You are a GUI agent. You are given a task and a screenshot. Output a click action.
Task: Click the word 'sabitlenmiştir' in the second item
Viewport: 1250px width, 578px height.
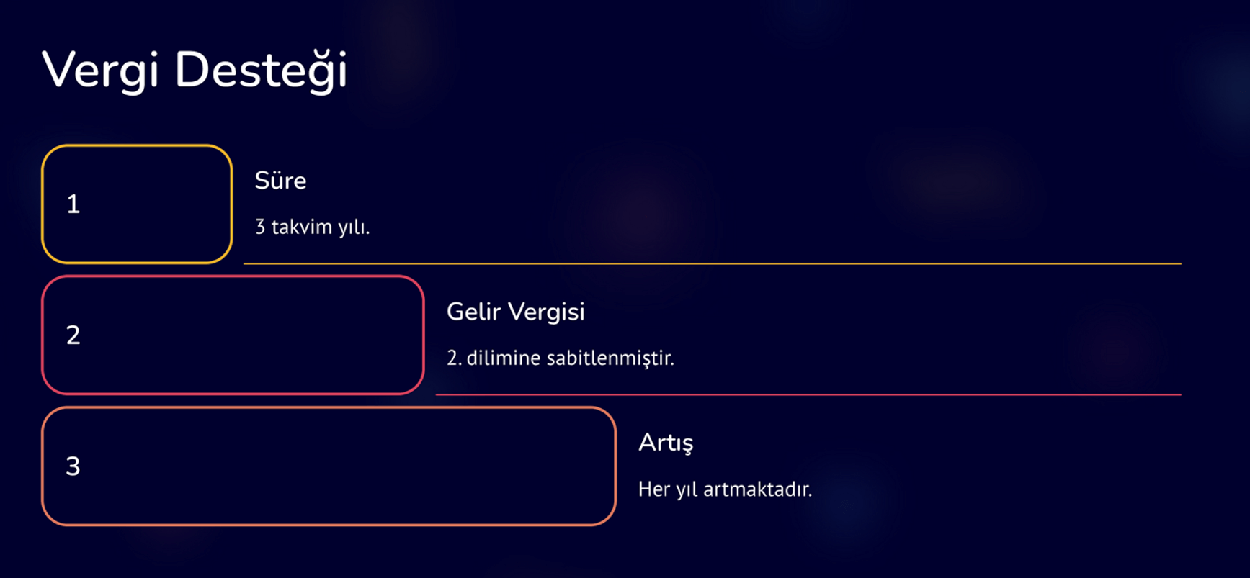[x=610, y=358]
